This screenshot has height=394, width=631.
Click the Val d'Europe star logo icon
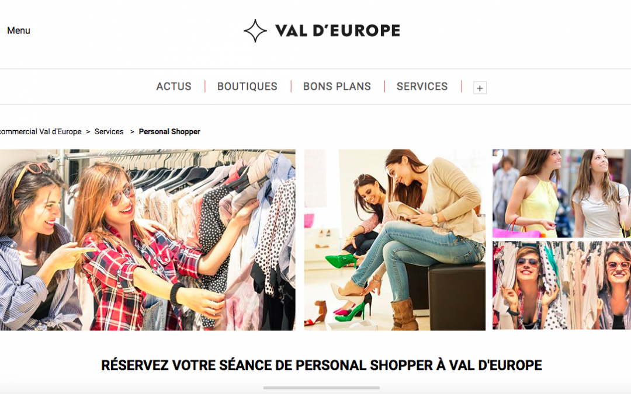tap(255, 31)
